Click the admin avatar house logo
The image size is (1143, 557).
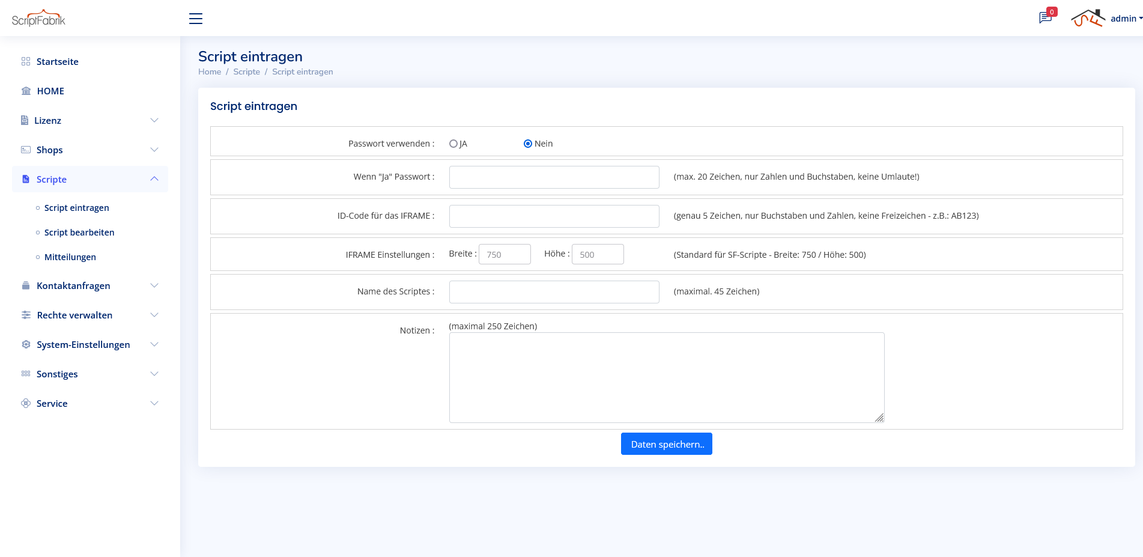coord(1088,18)
